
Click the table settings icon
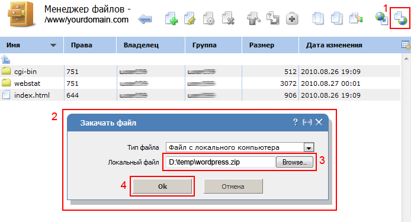click(406, 45)
